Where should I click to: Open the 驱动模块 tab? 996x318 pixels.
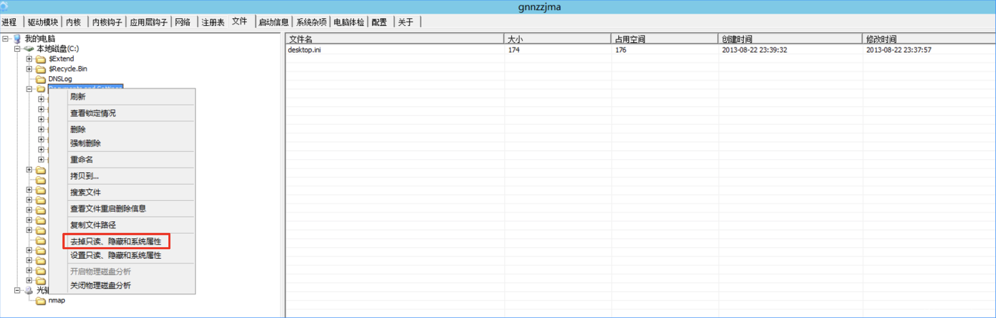[43, 22]
